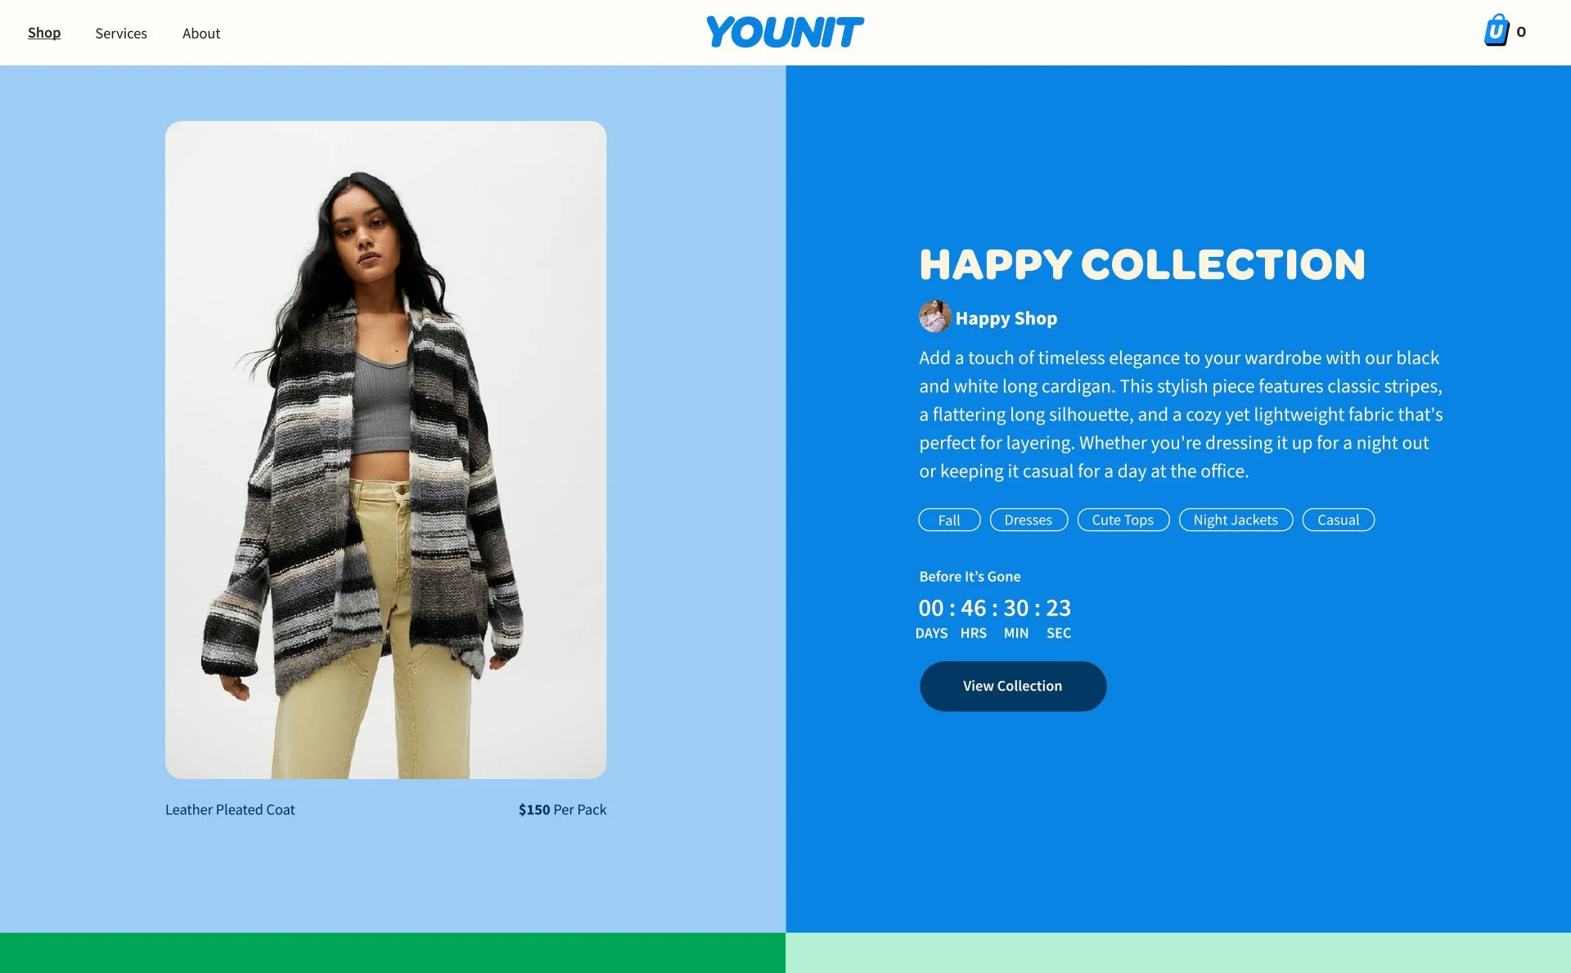Select the Casual tag
The width and height of the screenshot is (1571, 973).
(1338, 520)
